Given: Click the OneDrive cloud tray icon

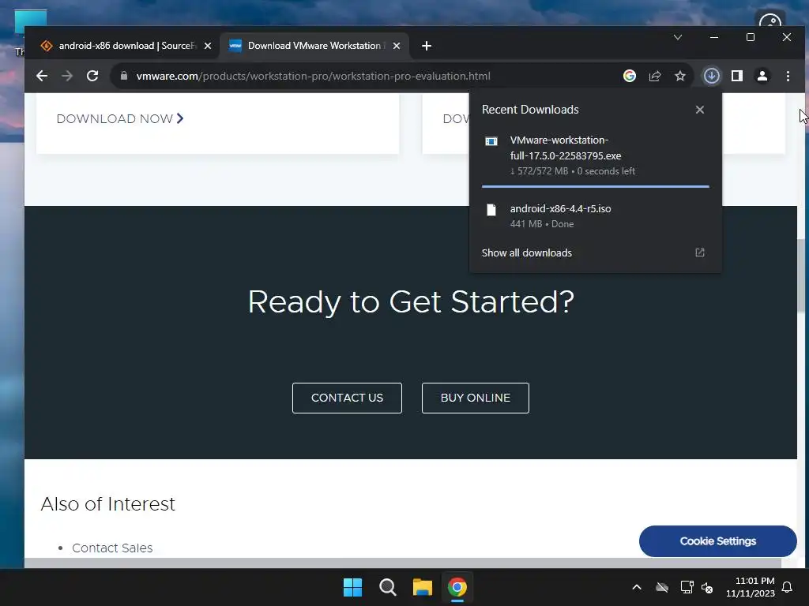Looking at the screenshot, I should (x=662, y=587).
